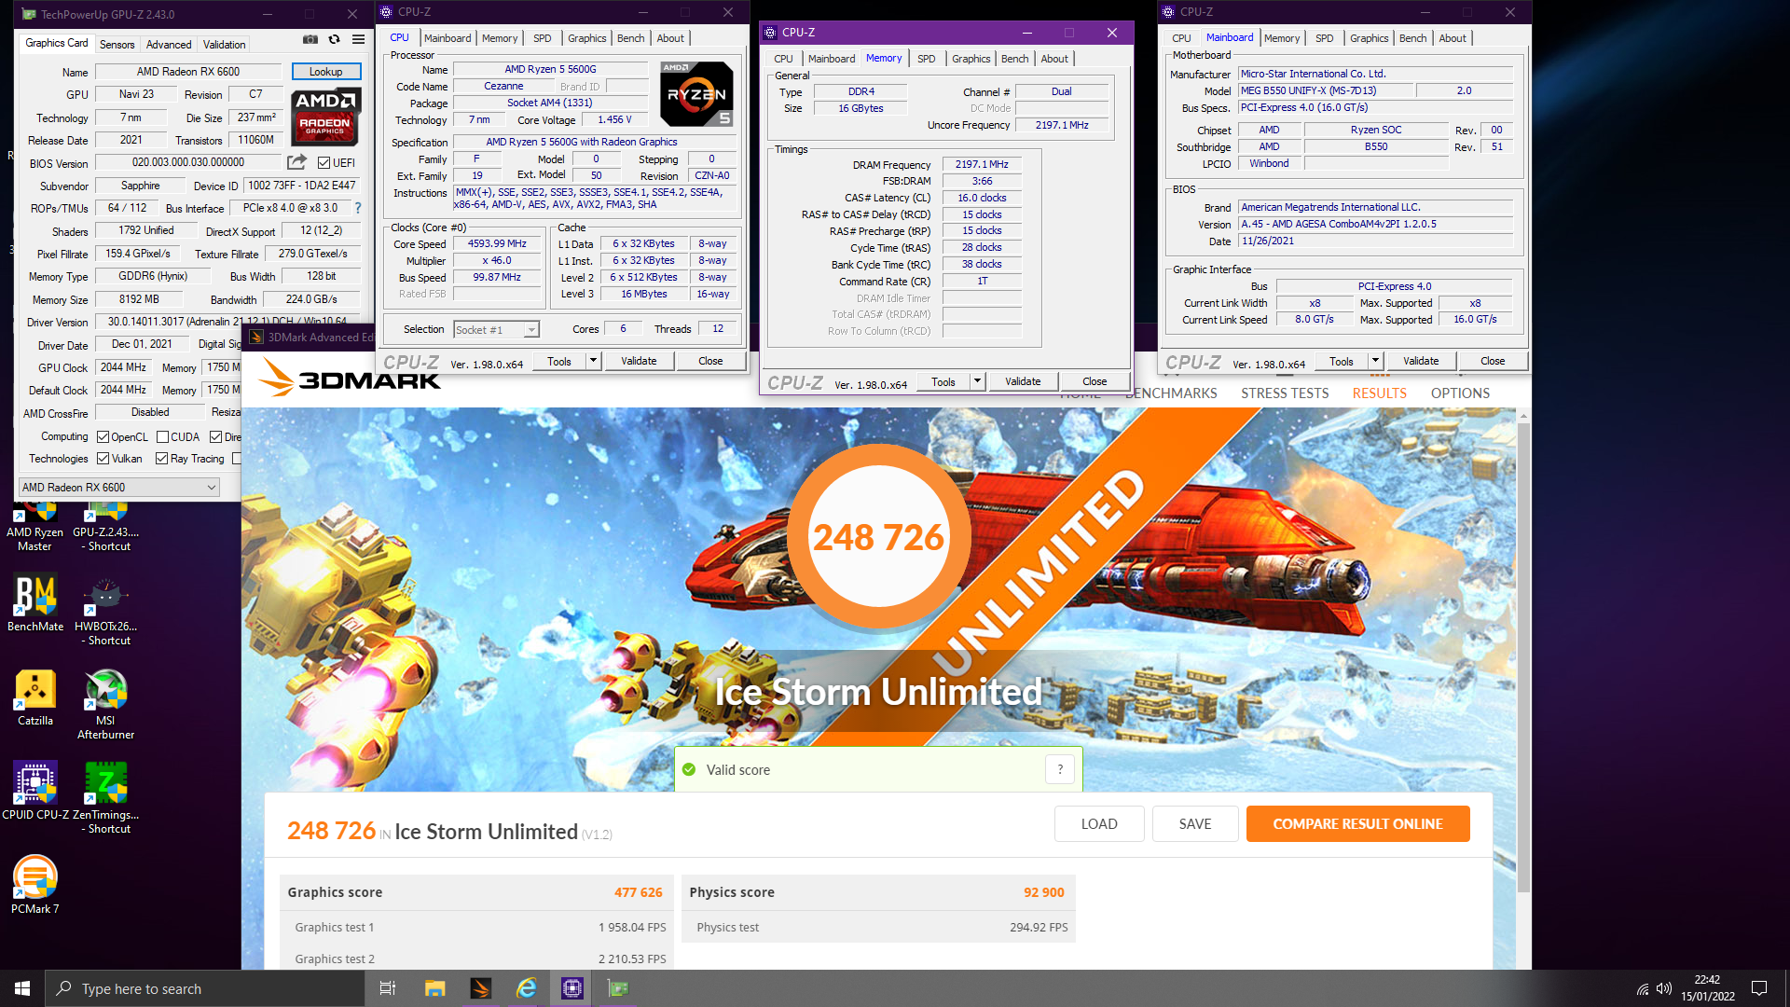Expand Tools arrow in CPU-Z CPU window
Screen dimensions: 1790x1007
point(593,361)
